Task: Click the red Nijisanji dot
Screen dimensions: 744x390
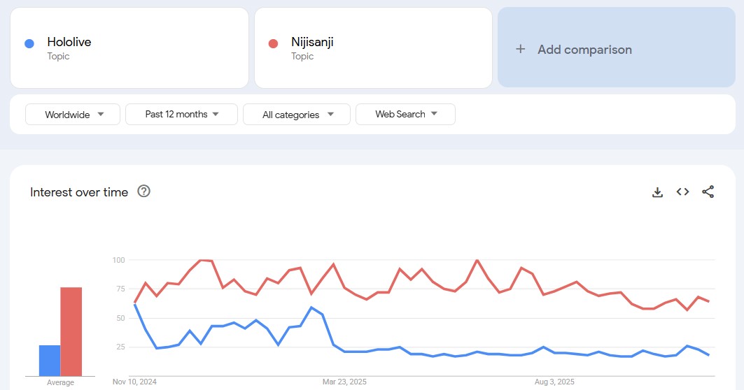Action: coord(274,43)
